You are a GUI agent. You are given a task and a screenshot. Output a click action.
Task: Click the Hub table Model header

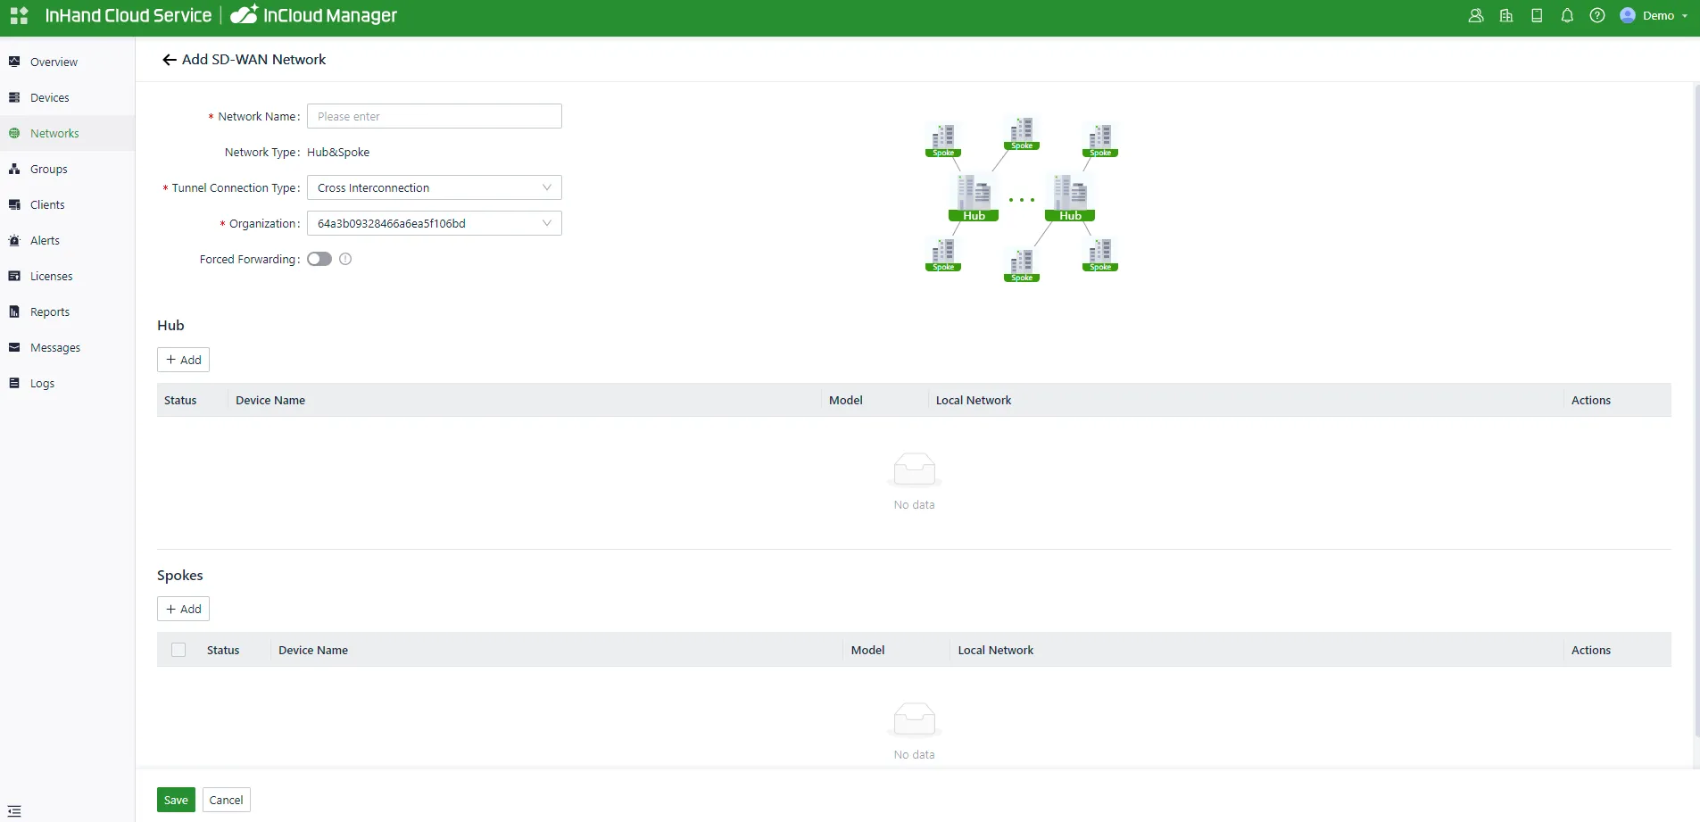click(x=846, y=400)
